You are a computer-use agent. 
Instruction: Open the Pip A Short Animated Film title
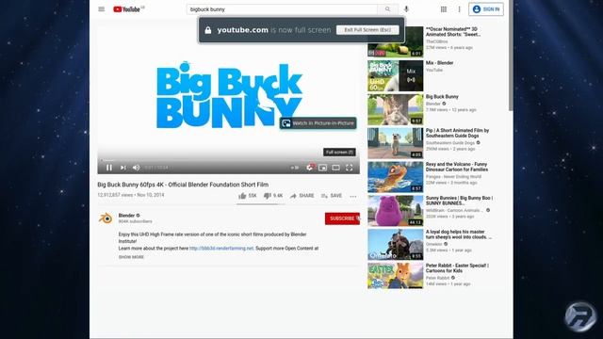pyautogui.click(x=457, y=133)
